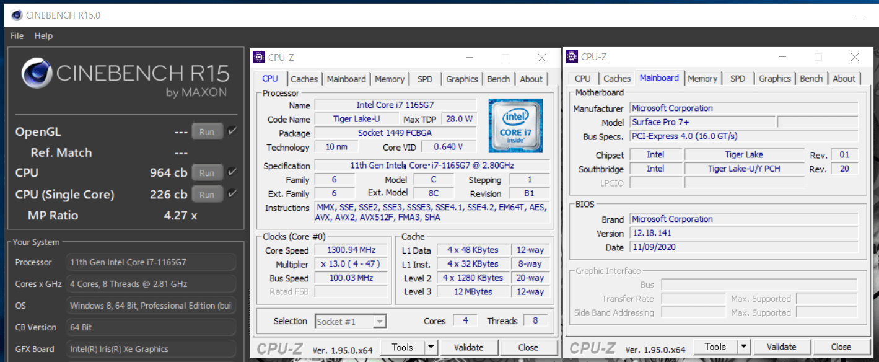Click the CPU-Z icon in the Mainboard window title bar
The height and width of the screenshot is (362, 879).
tap(572, 57)
